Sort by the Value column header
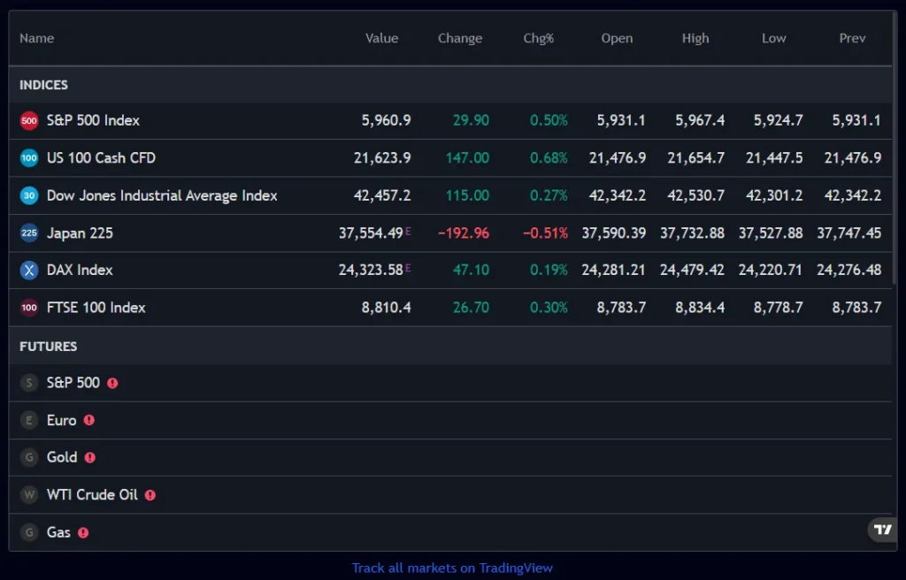Screen dimensions: 906x580 (381, 38)
